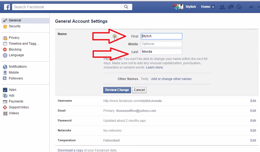
Task: Click the Language globe icon
Action: click(5, 55)
